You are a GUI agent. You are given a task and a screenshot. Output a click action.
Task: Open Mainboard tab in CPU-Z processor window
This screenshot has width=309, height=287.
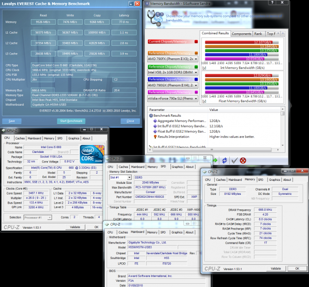pyautogui.click(x=34, y=138)
